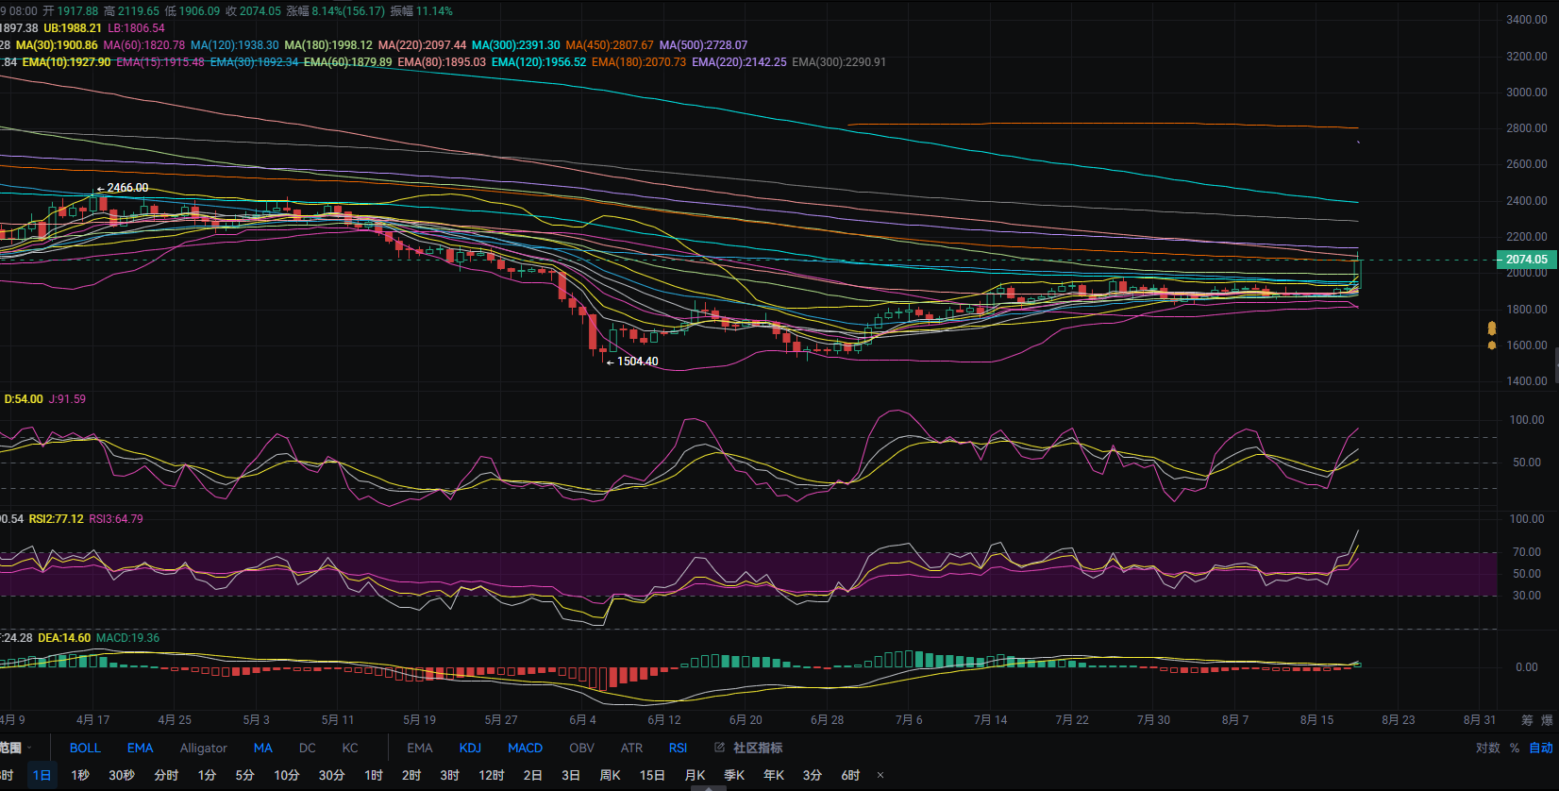Viewport: 1559px width, 791px height.
Task: Toggle the BOLL indicator
Action: [x=85, y=748]
